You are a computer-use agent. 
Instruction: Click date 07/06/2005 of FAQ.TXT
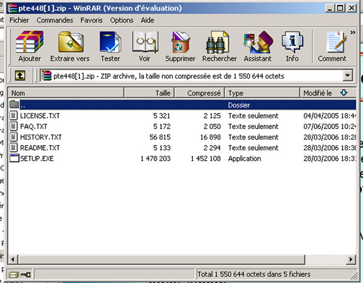[321, 127]
